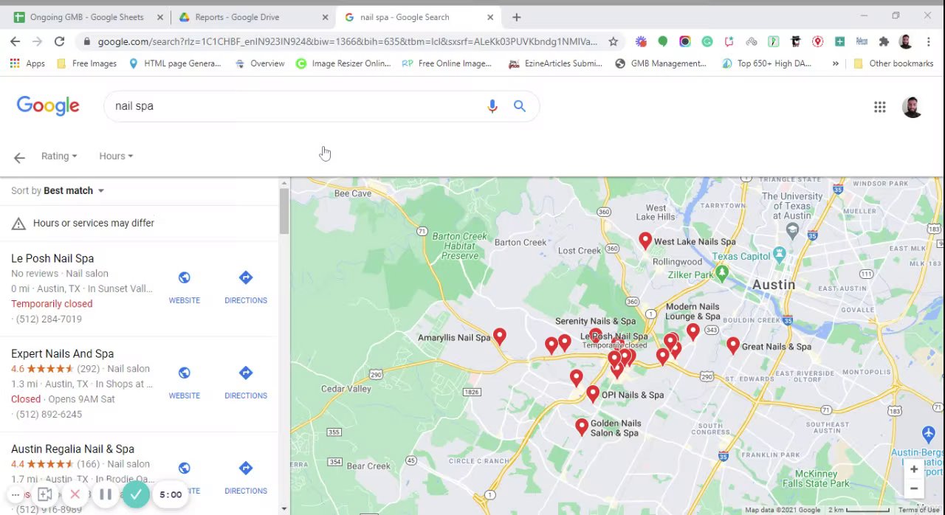Click the blue search magnifier button
Screen dimensions: 945x515
520,106
